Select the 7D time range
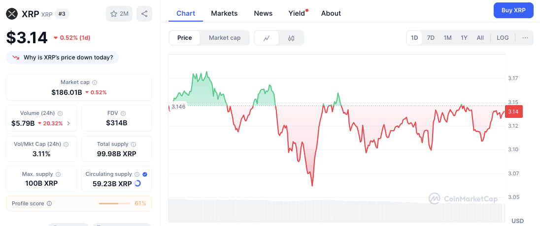Viewport: 540px width, 226px height. coord(431,38)
